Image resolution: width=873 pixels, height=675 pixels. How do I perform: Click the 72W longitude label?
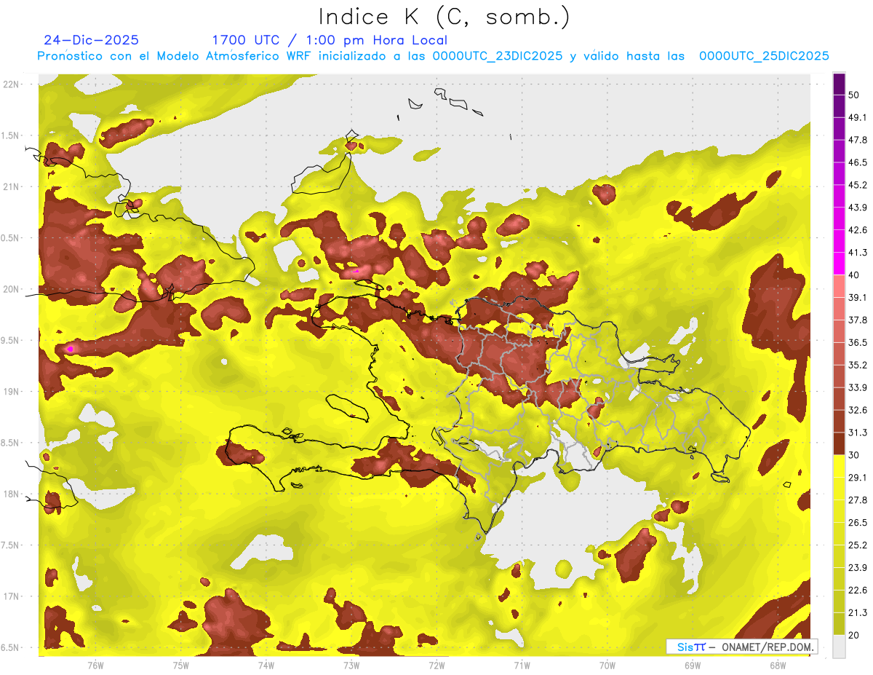pos(436,665)
